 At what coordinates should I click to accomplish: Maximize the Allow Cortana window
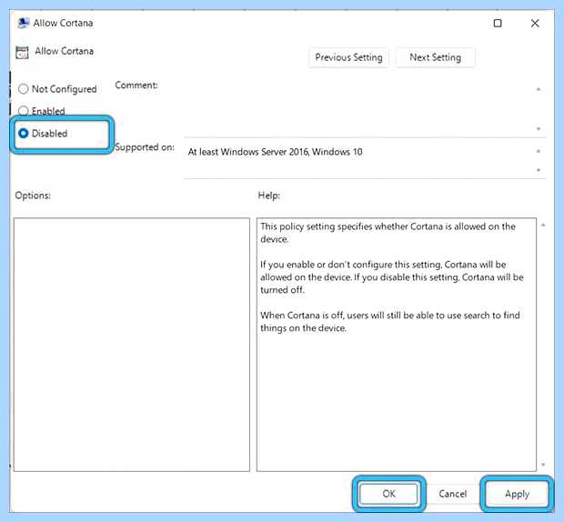[498, 24]
